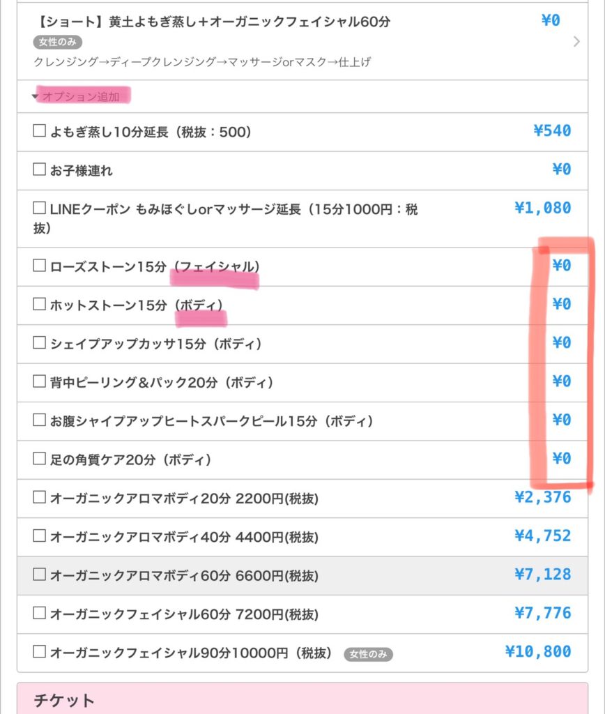Screen dimensions: 605x714
Task: Collapse the オプション追加 triangle
Action: 35,96
